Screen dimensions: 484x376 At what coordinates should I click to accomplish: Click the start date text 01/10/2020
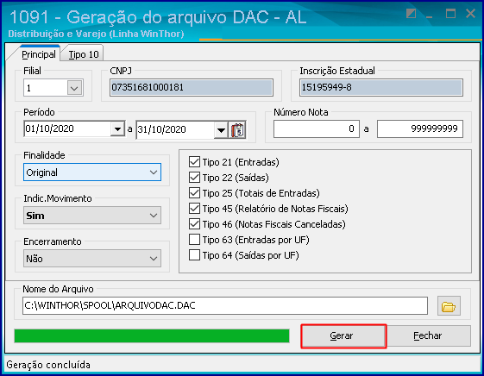click(50, 128)
